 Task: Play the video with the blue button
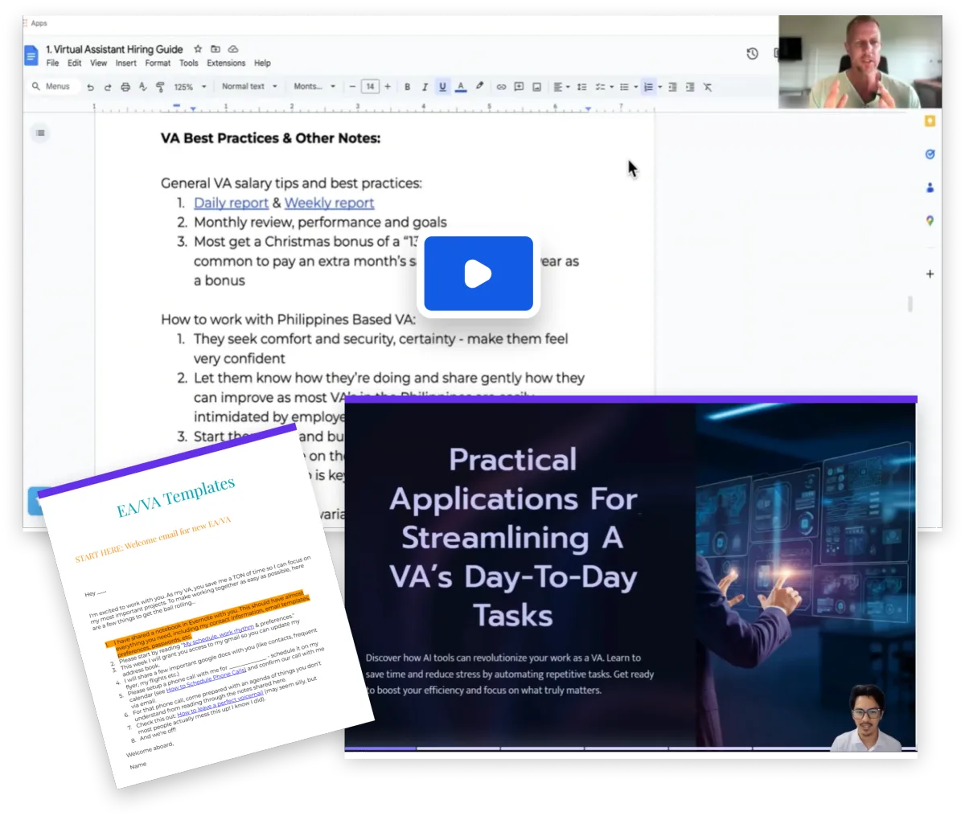click(x=478, y=273)
